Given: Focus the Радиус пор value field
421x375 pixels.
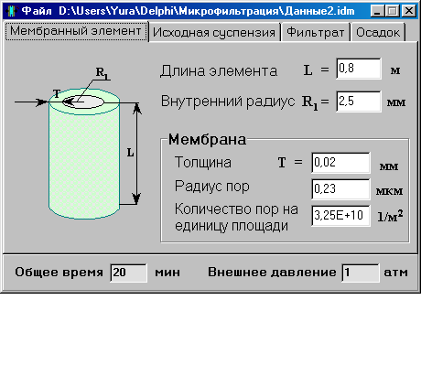Looking at the screenshot, I should (340, 189).
